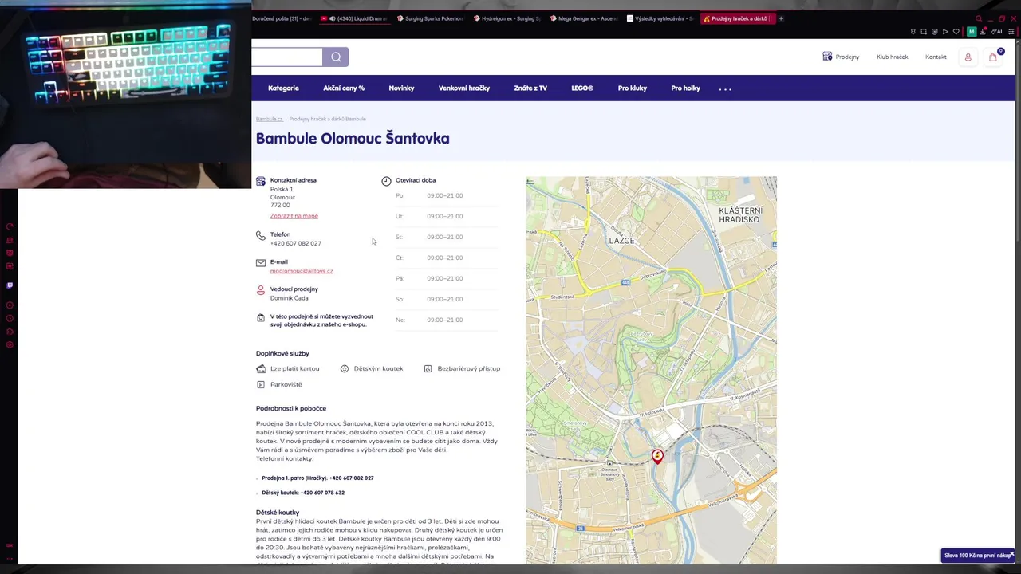The image size is (1021, 574).
Task: Open the settings gear in the Opera sidebar
Action: click(10, 345)
